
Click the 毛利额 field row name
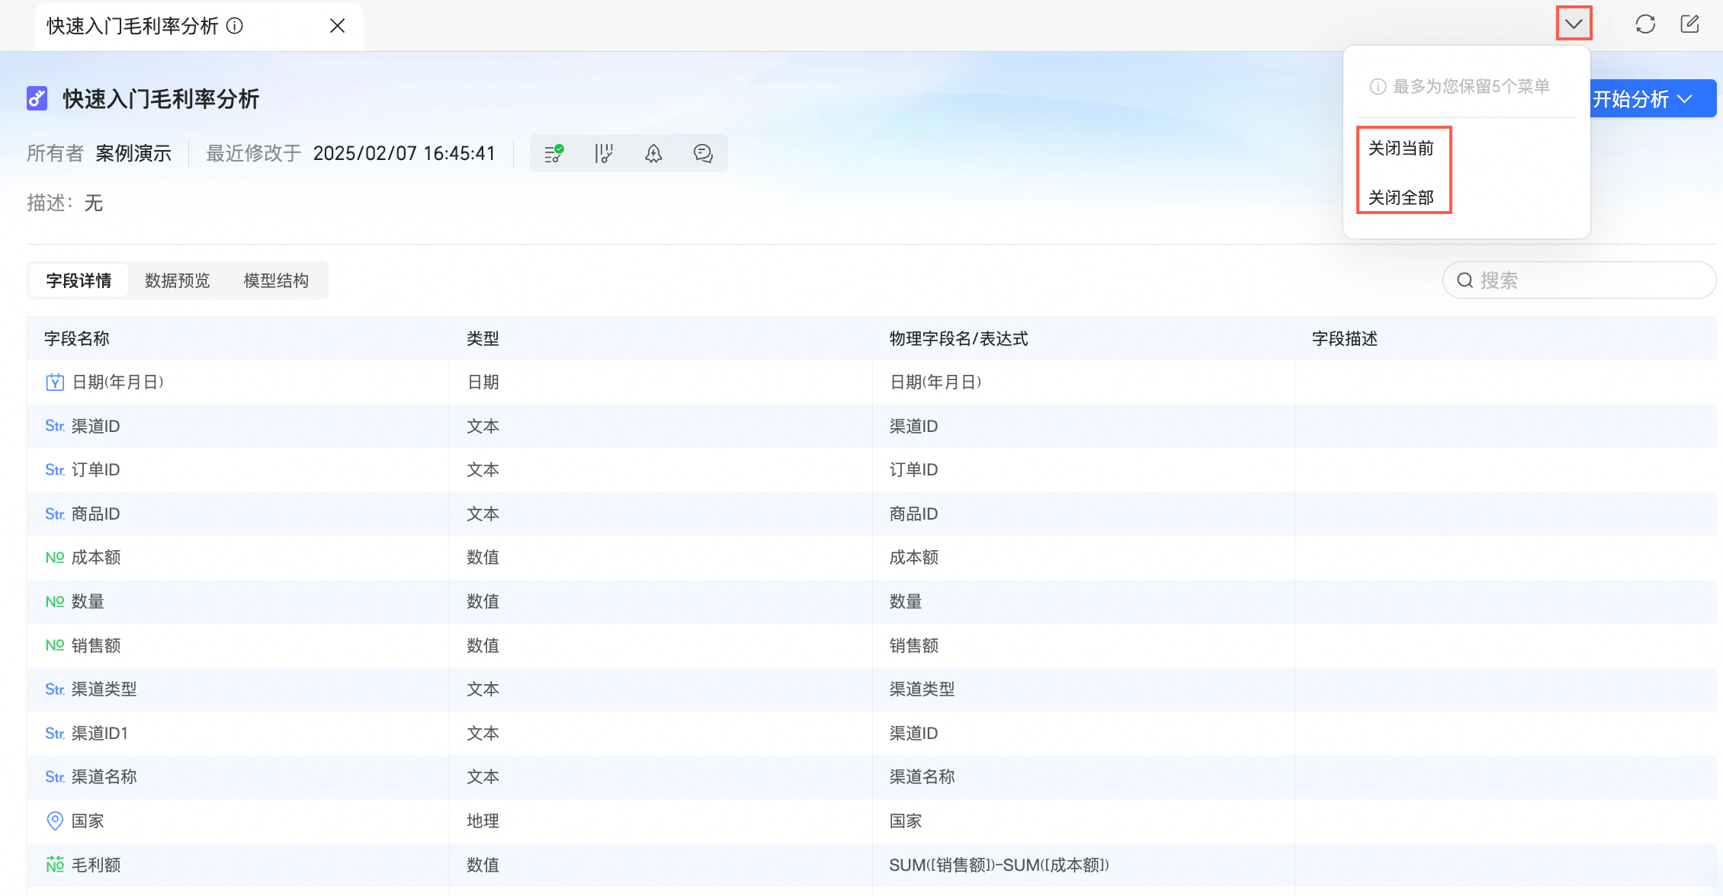pos(96,865)
